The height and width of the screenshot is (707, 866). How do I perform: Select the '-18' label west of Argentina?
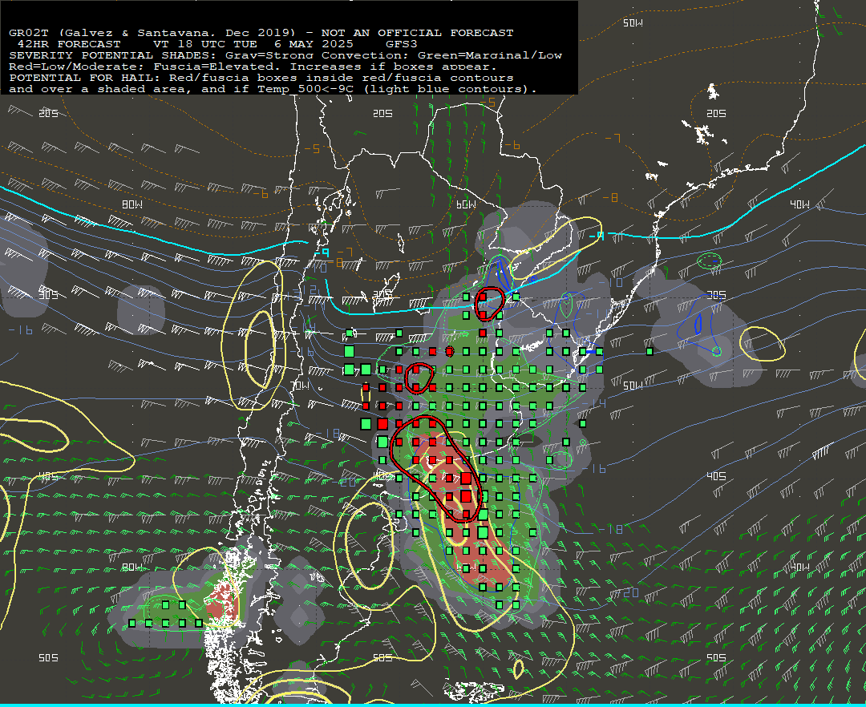328,433
